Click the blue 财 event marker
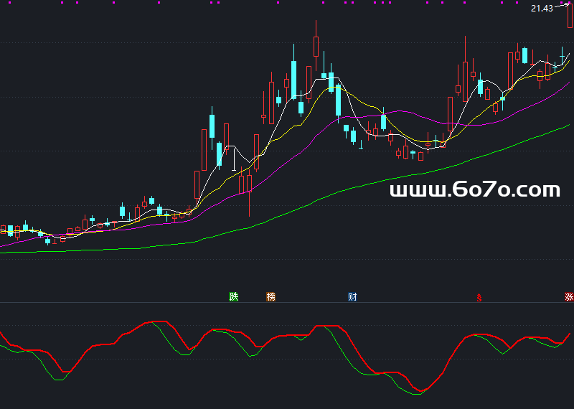574x409 pixels. click(352, 296)
